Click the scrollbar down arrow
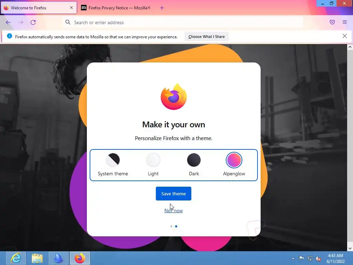The image size is (353, 265). point(350,248)
